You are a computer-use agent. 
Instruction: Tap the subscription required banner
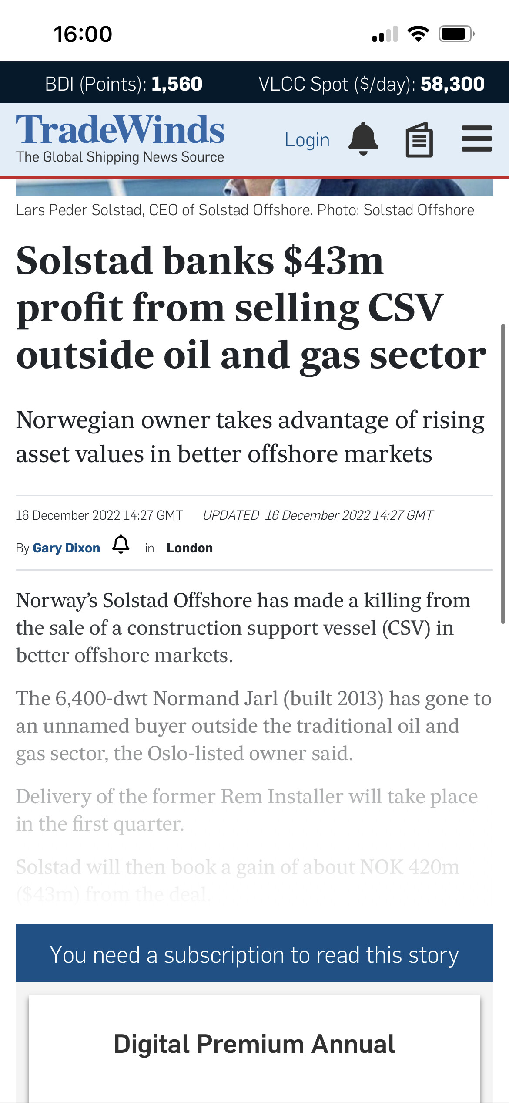click(x=254, y=954)
